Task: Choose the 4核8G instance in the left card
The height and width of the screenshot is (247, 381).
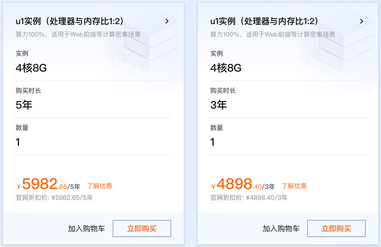Action: (31, 68)
